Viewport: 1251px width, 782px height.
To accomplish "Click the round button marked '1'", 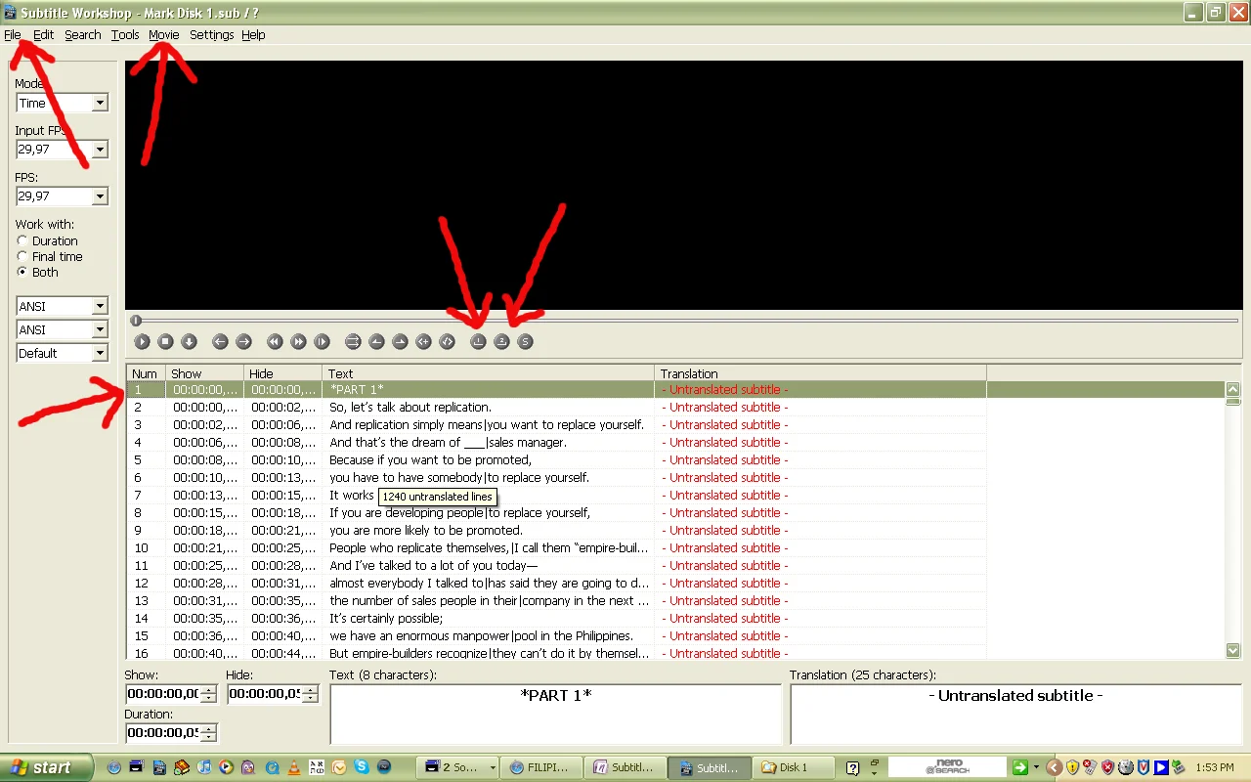I will 478,341.
